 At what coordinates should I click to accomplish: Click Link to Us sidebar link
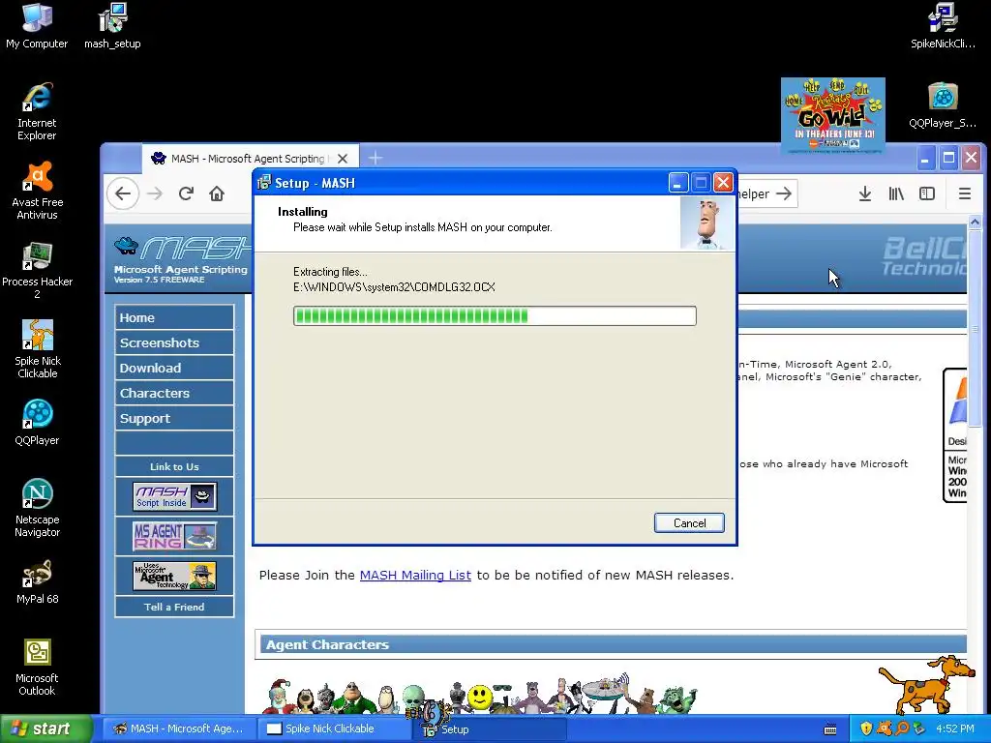pyautogui.click(x=174, y=466)
